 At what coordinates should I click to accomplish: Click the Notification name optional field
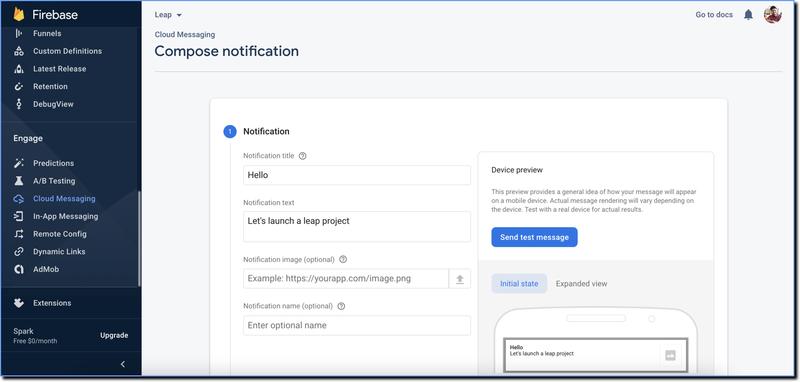point(357,326)
